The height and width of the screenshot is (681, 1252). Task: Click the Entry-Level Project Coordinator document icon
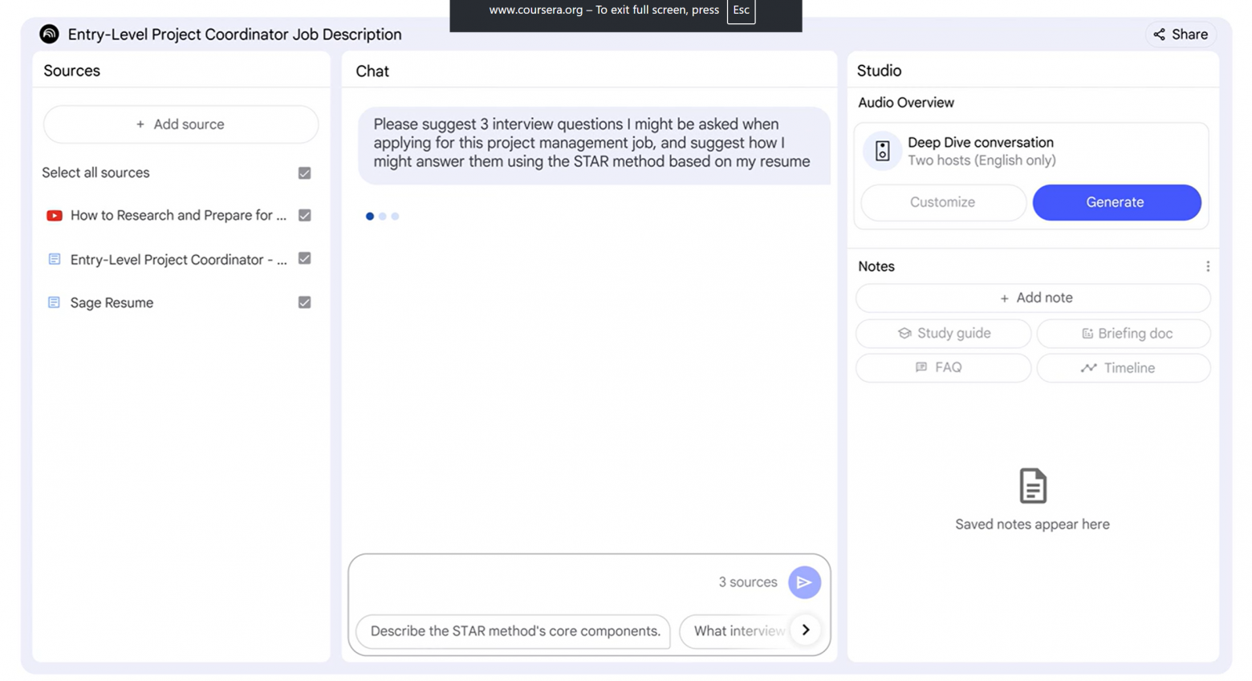pyautogui.click(x=54, y=259)
